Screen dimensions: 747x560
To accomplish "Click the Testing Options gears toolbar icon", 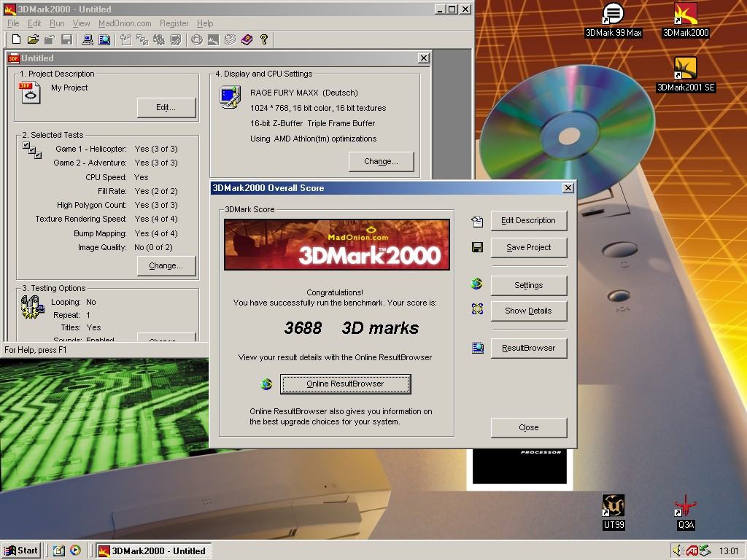I will [158, 39].
